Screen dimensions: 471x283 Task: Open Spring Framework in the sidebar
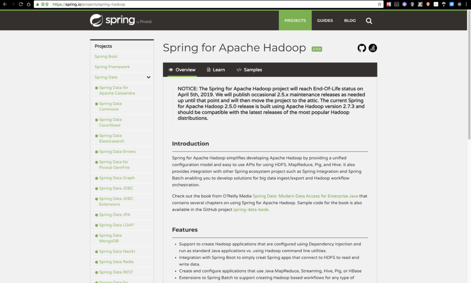coord(112,67)
